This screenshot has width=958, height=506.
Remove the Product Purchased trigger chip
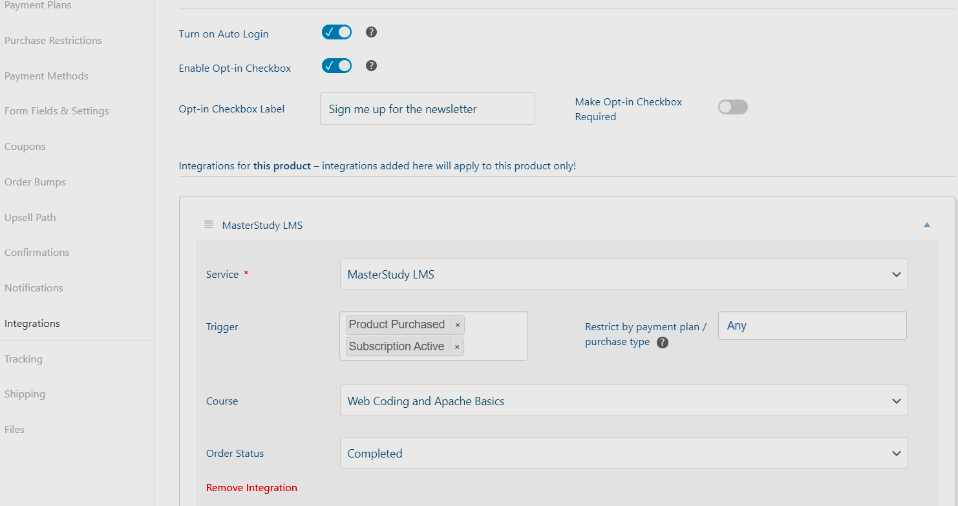[x=458, y=324]
